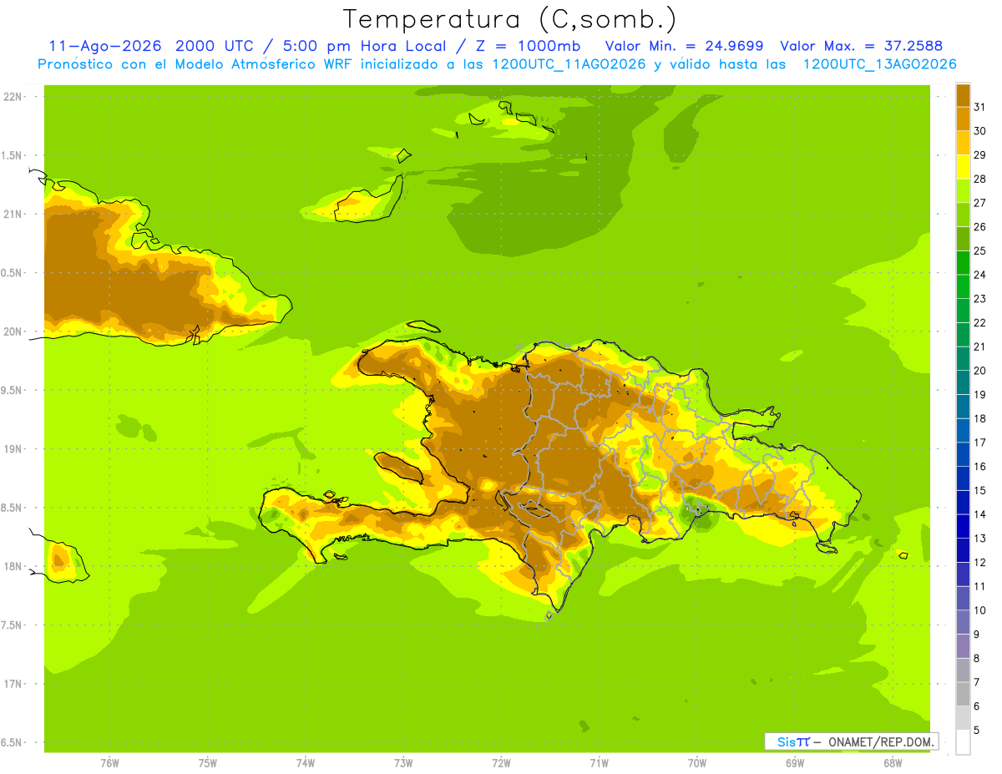Click longitude axis label "72W"
Screen dimensions: 1002x774
coord(501,763)
